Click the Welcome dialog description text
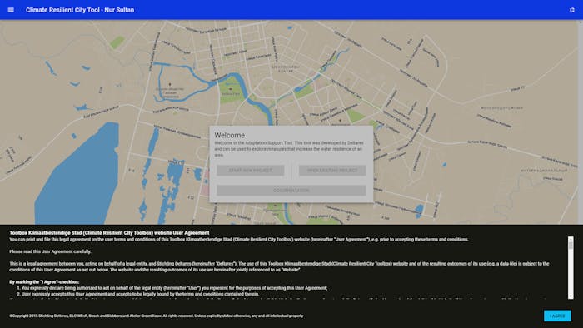Viewport: 583px width, 328px height. [289, 148]
